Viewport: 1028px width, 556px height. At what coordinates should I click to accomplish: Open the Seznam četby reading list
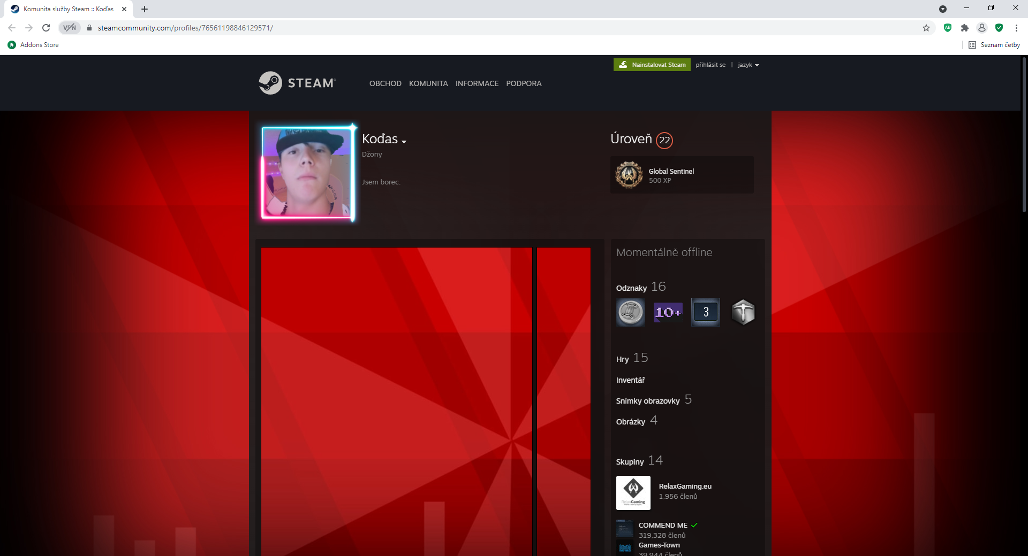tap(994, 45)
